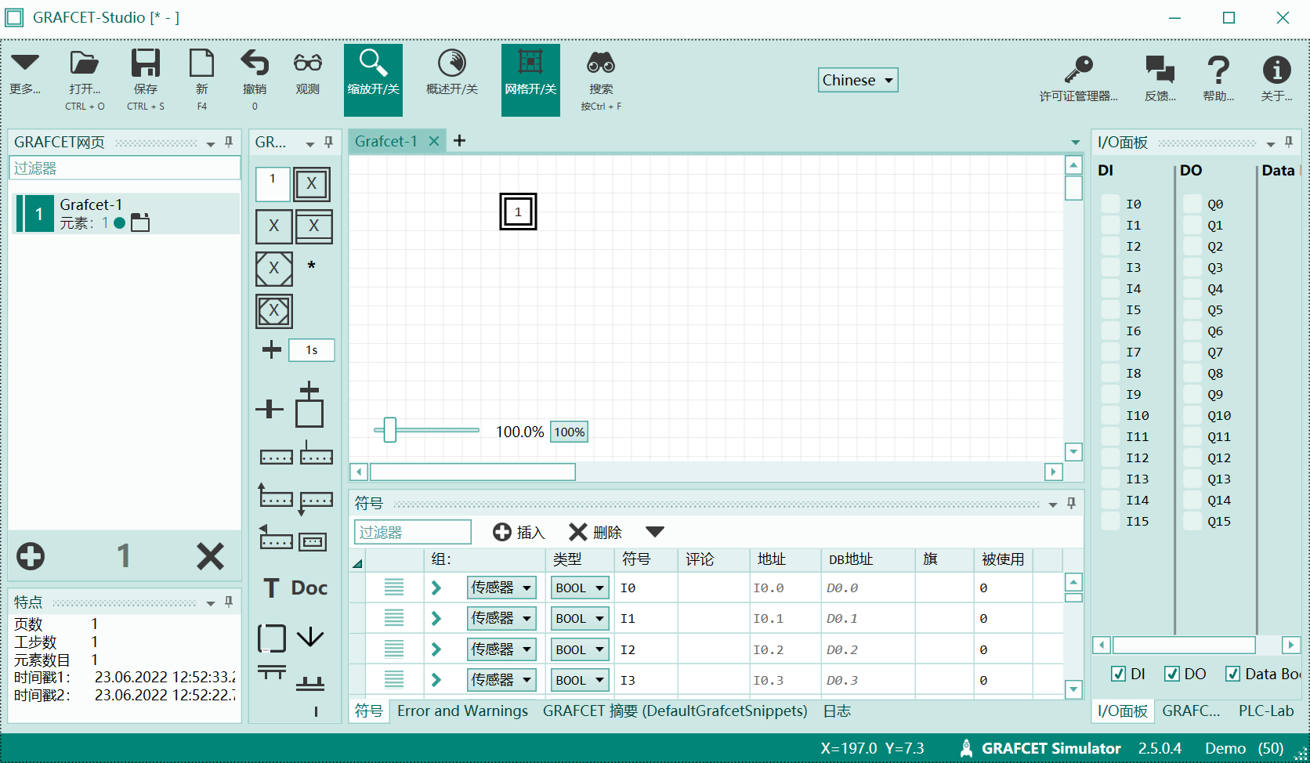Select the down arrow link tool
Viewport: 1310px width, 763px height.
pos(311,638)
